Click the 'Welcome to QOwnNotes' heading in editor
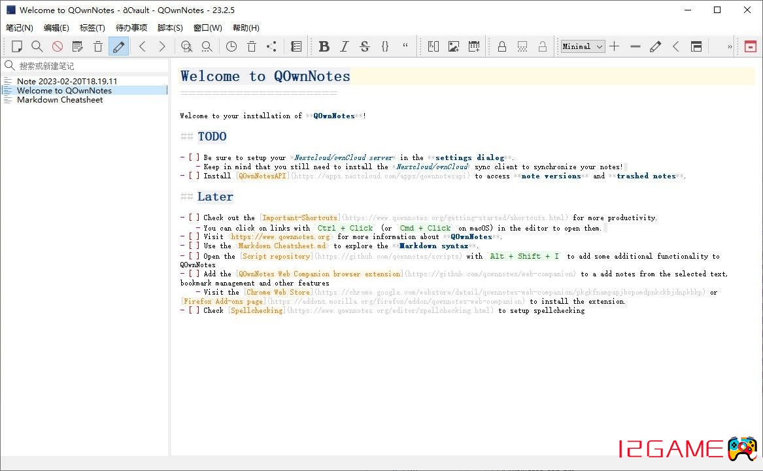 tap(265, 76)
